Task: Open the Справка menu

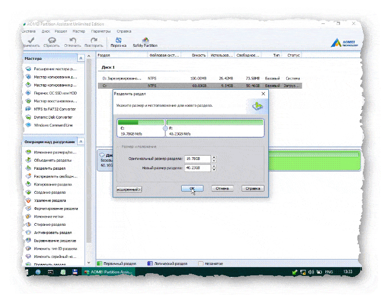Action: (x=124, y=31)
